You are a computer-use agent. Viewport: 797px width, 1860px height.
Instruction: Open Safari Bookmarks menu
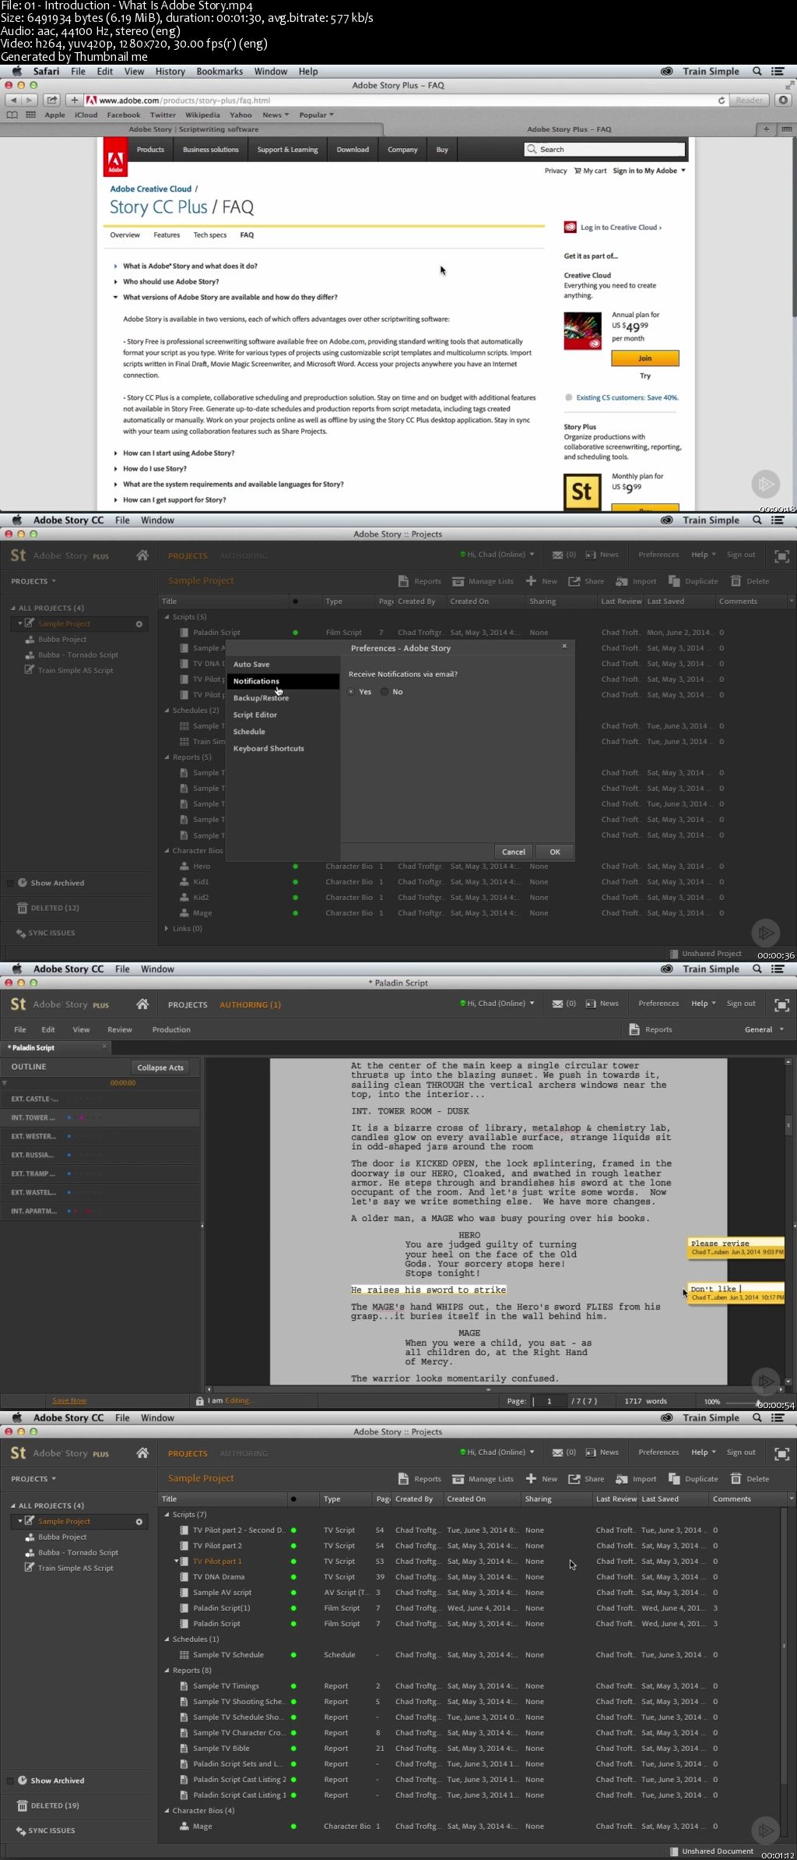219,72
